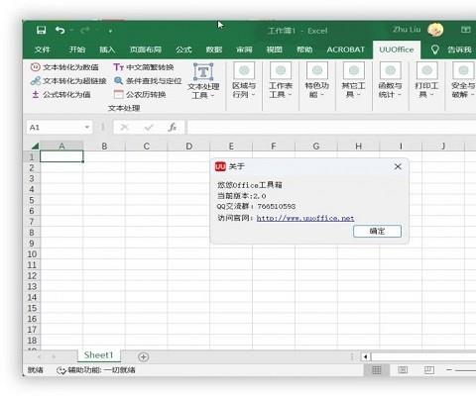This screenshot has width=476, height=396.
Task: Click the Tell Me lightbulb icon
Action: pyautogui.click(x=435, y=49)
